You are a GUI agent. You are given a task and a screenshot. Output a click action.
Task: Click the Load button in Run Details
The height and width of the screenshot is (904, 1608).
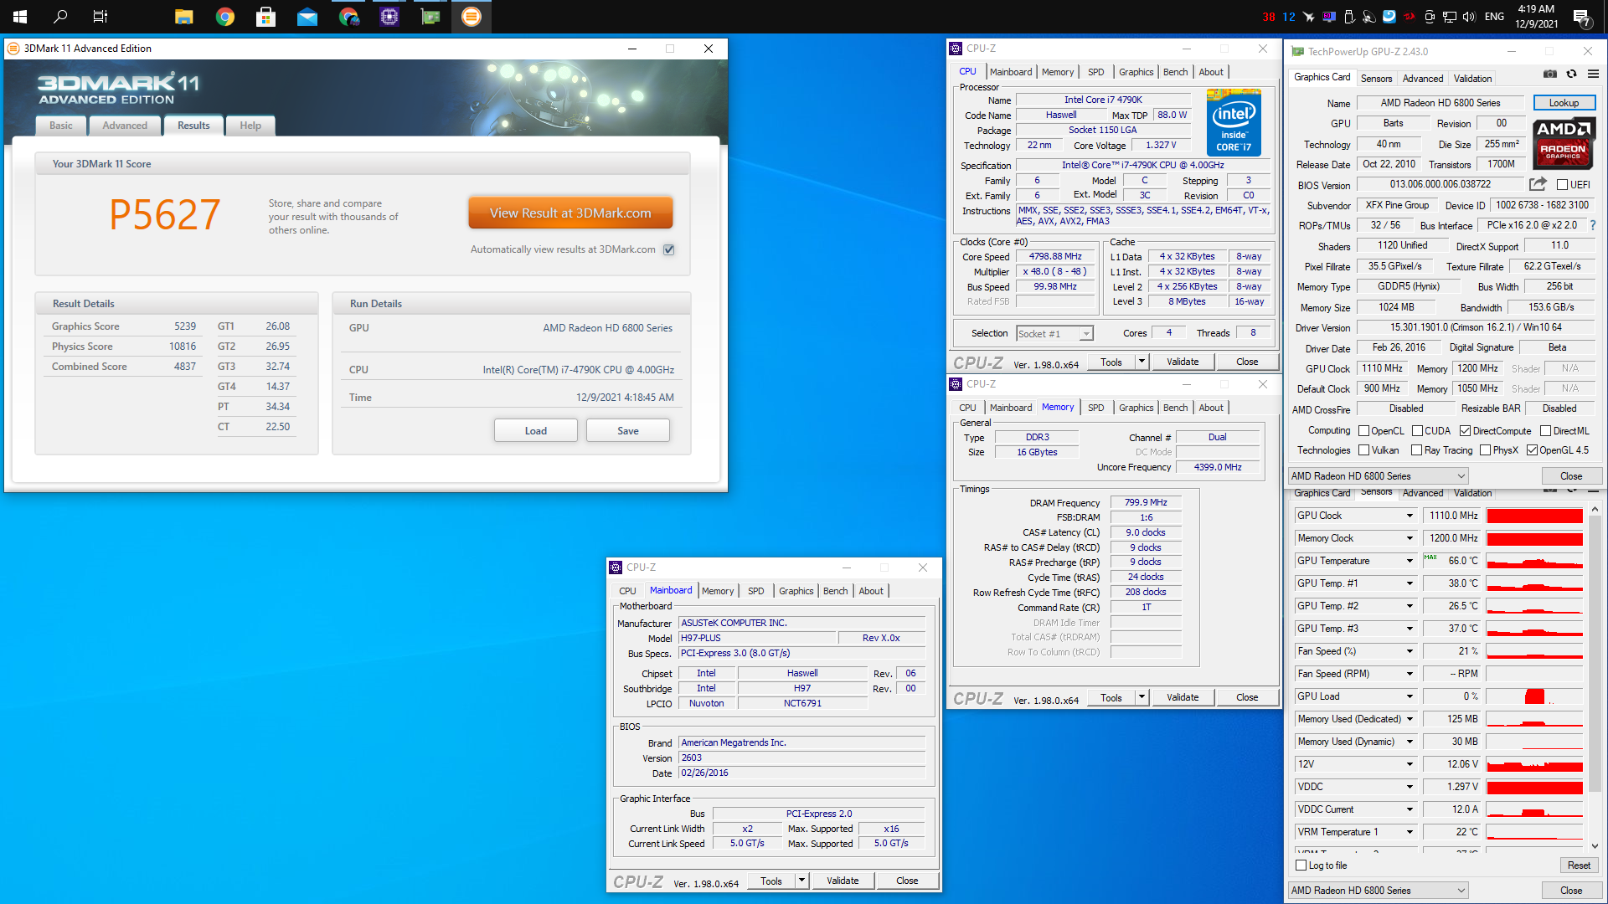(535, 431)
